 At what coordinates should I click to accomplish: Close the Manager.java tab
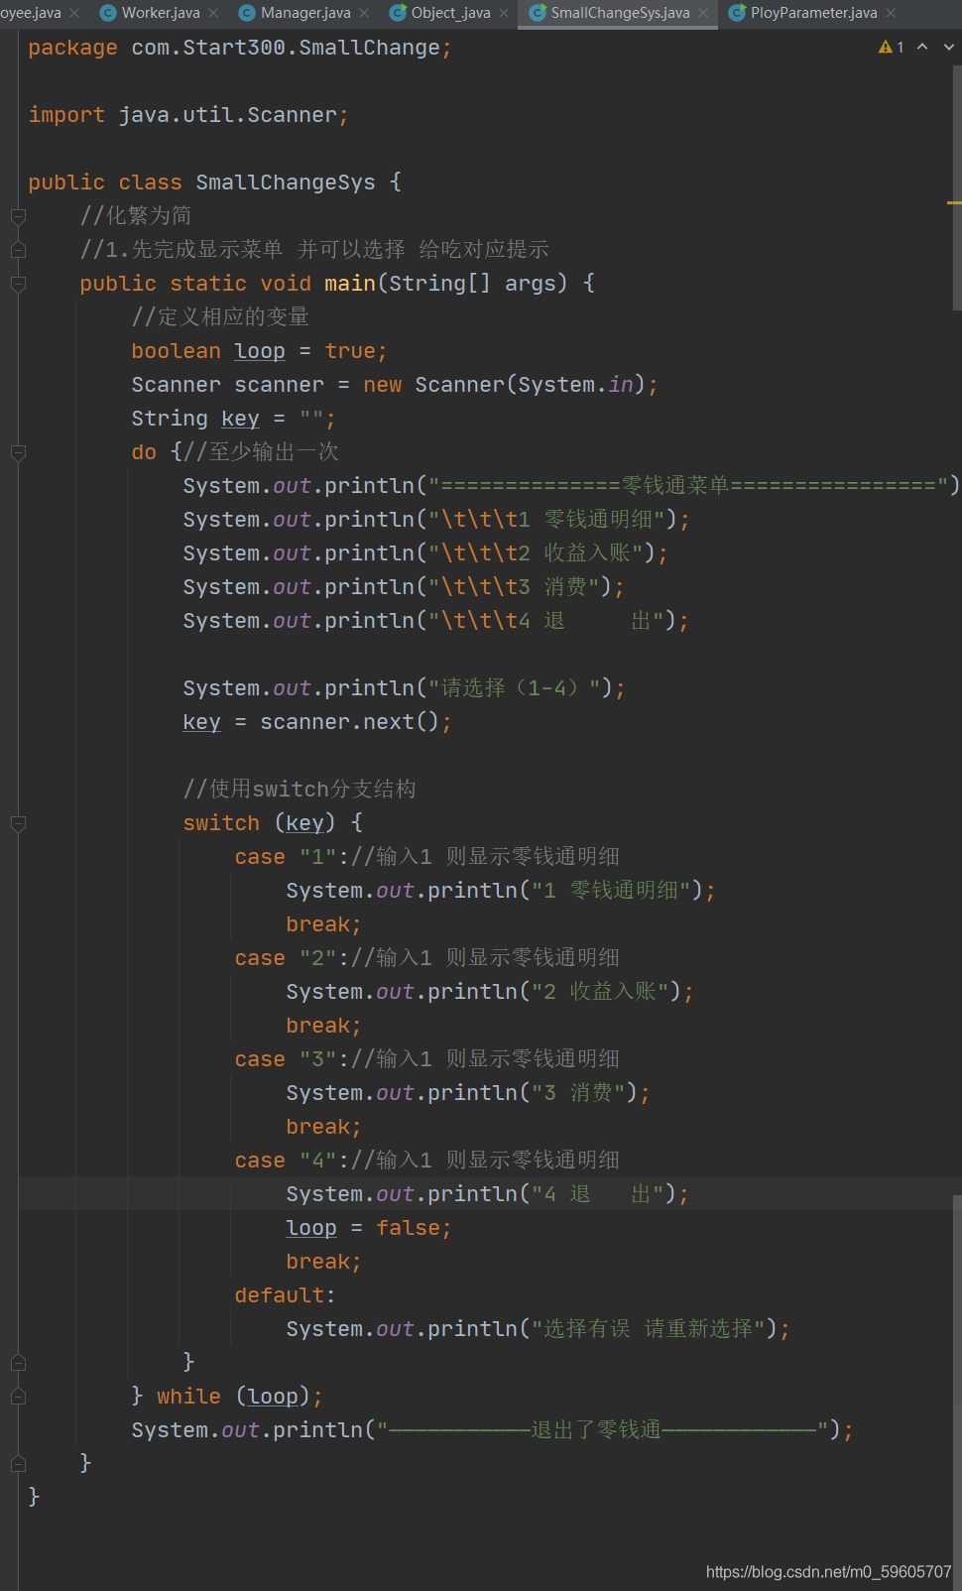(x=364, y=13)
